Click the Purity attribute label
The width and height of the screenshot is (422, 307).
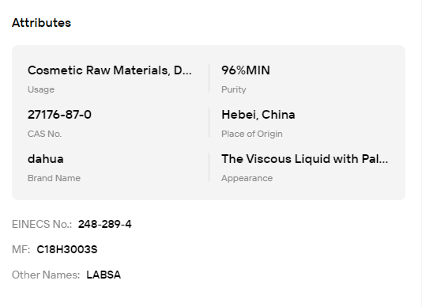tap(234, 89)
